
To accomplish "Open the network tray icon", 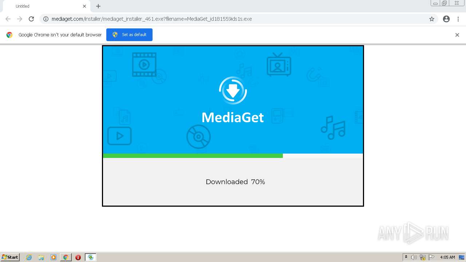I will click(423, 257).
